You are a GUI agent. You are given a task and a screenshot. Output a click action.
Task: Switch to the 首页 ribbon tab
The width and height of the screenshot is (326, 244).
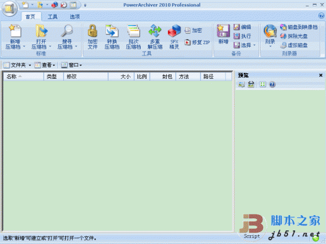30,17
